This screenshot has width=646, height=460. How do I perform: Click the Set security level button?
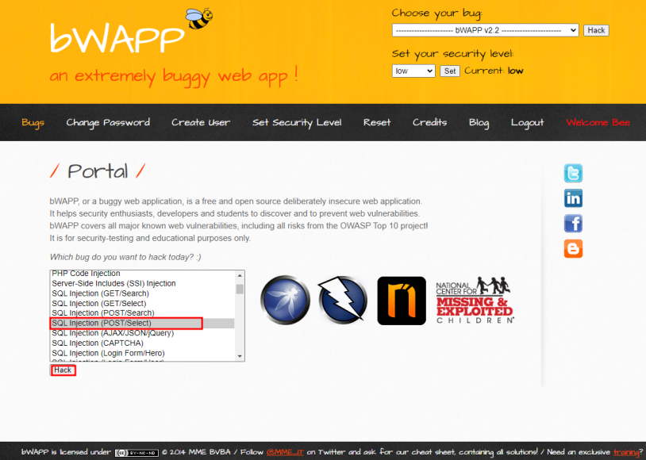[x=449, y=71]
